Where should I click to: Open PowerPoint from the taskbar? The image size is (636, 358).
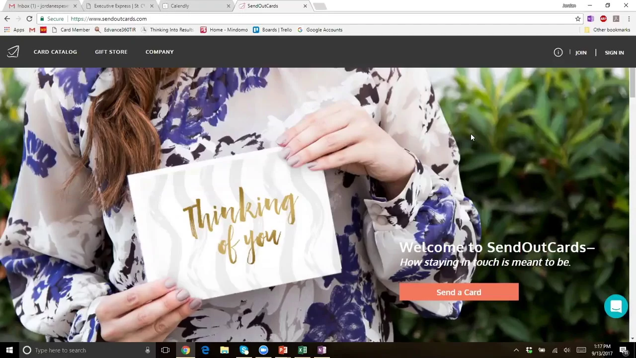tap(283, 350)
